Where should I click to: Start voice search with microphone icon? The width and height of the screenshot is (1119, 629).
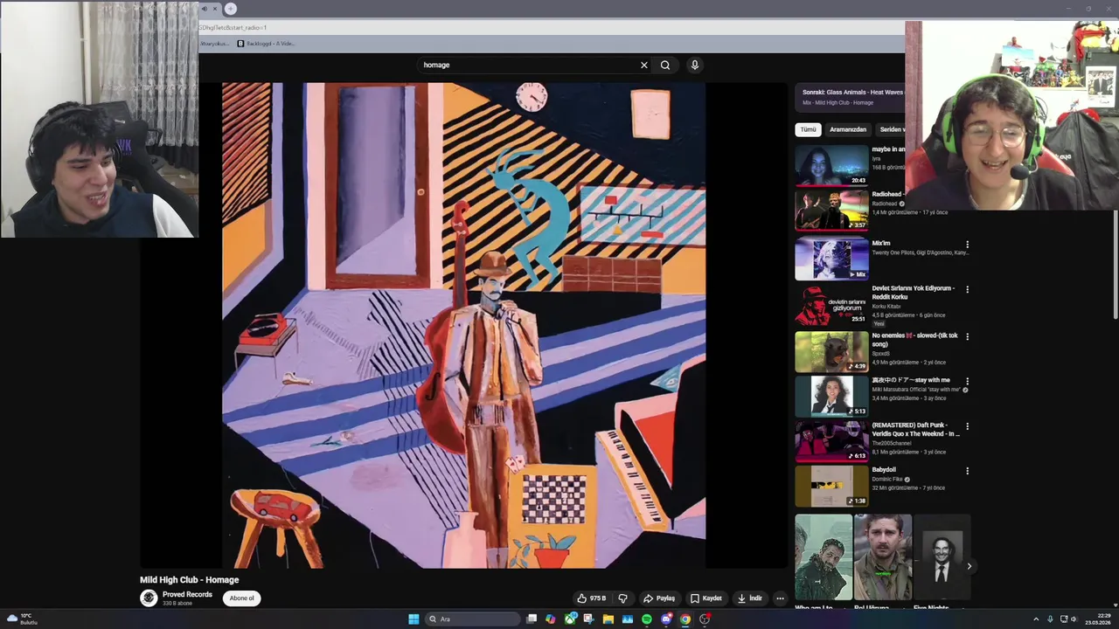(694, 65)
